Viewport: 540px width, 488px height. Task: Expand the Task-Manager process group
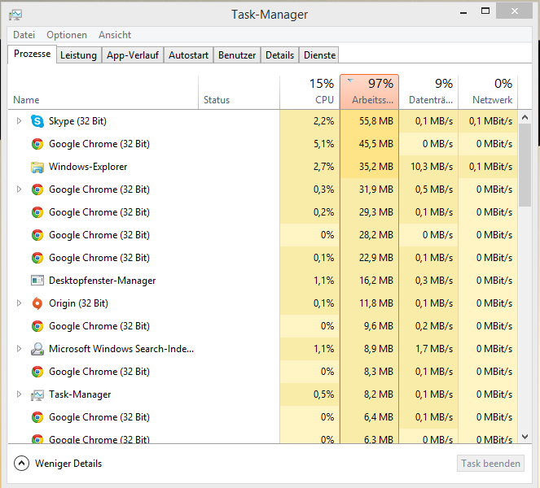coord(20,394)
